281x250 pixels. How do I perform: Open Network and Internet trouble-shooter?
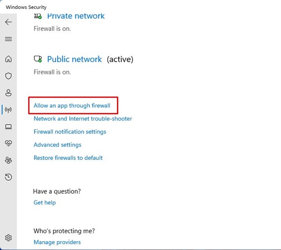pyautogui.click(x=82, y=119)
